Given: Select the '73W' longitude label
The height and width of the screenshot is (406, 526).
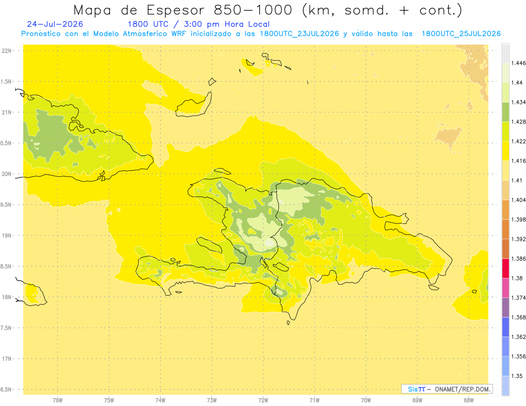Looking at the screenshot, I should coord(212,400).
